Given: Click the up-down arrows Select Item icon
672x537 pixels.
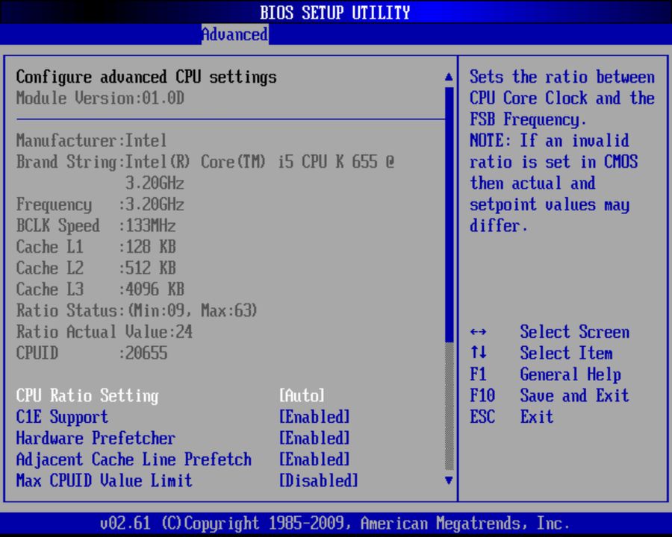Looking at the screenshot, I should click(479, 353).
